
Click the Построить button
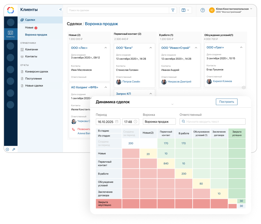coord(227,102)
